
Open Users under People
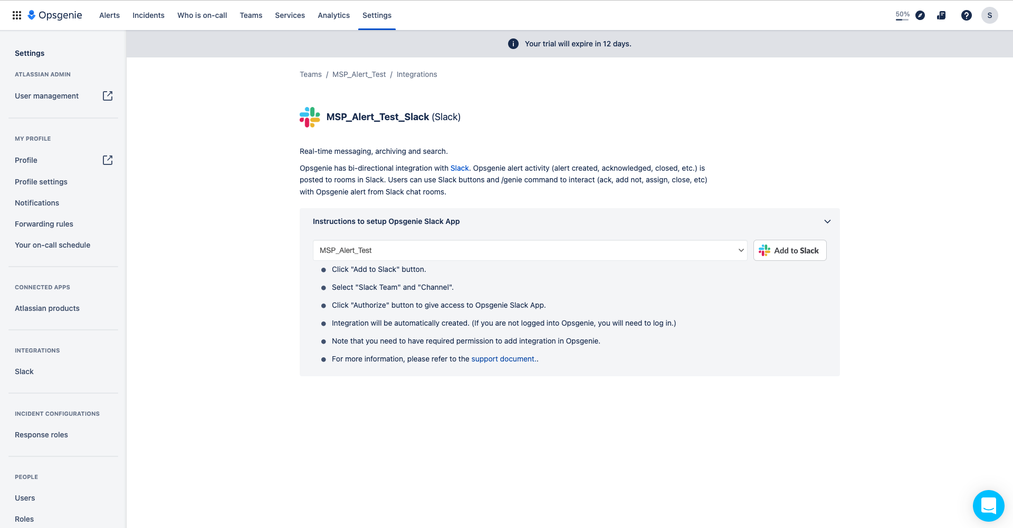25,498
